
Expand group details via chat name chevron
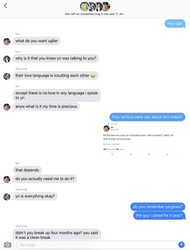coord(125,14)
